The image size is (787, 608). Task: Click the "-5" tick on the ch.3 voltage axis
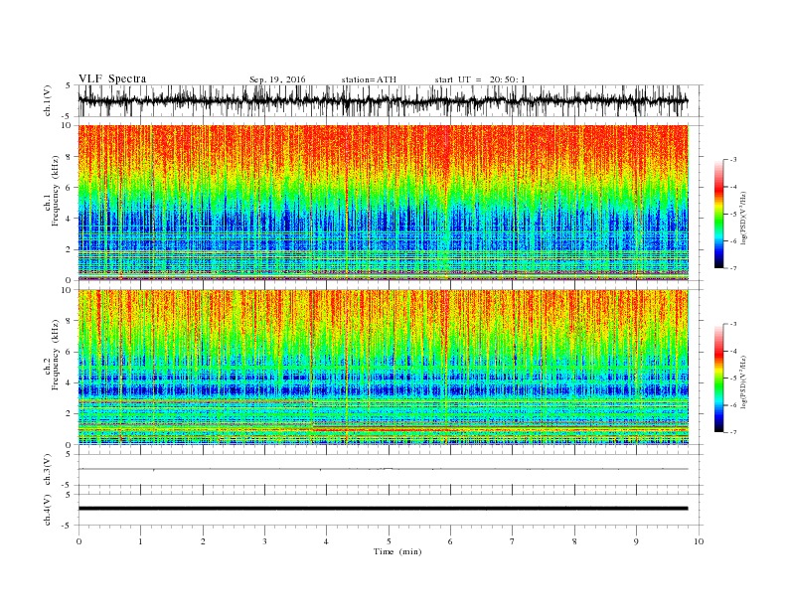68,485
